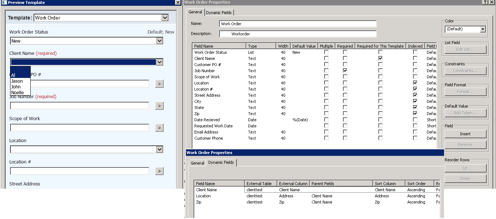Click the arrow button beside Customer PO # field

pyautogui.click(x=159, y=84)
